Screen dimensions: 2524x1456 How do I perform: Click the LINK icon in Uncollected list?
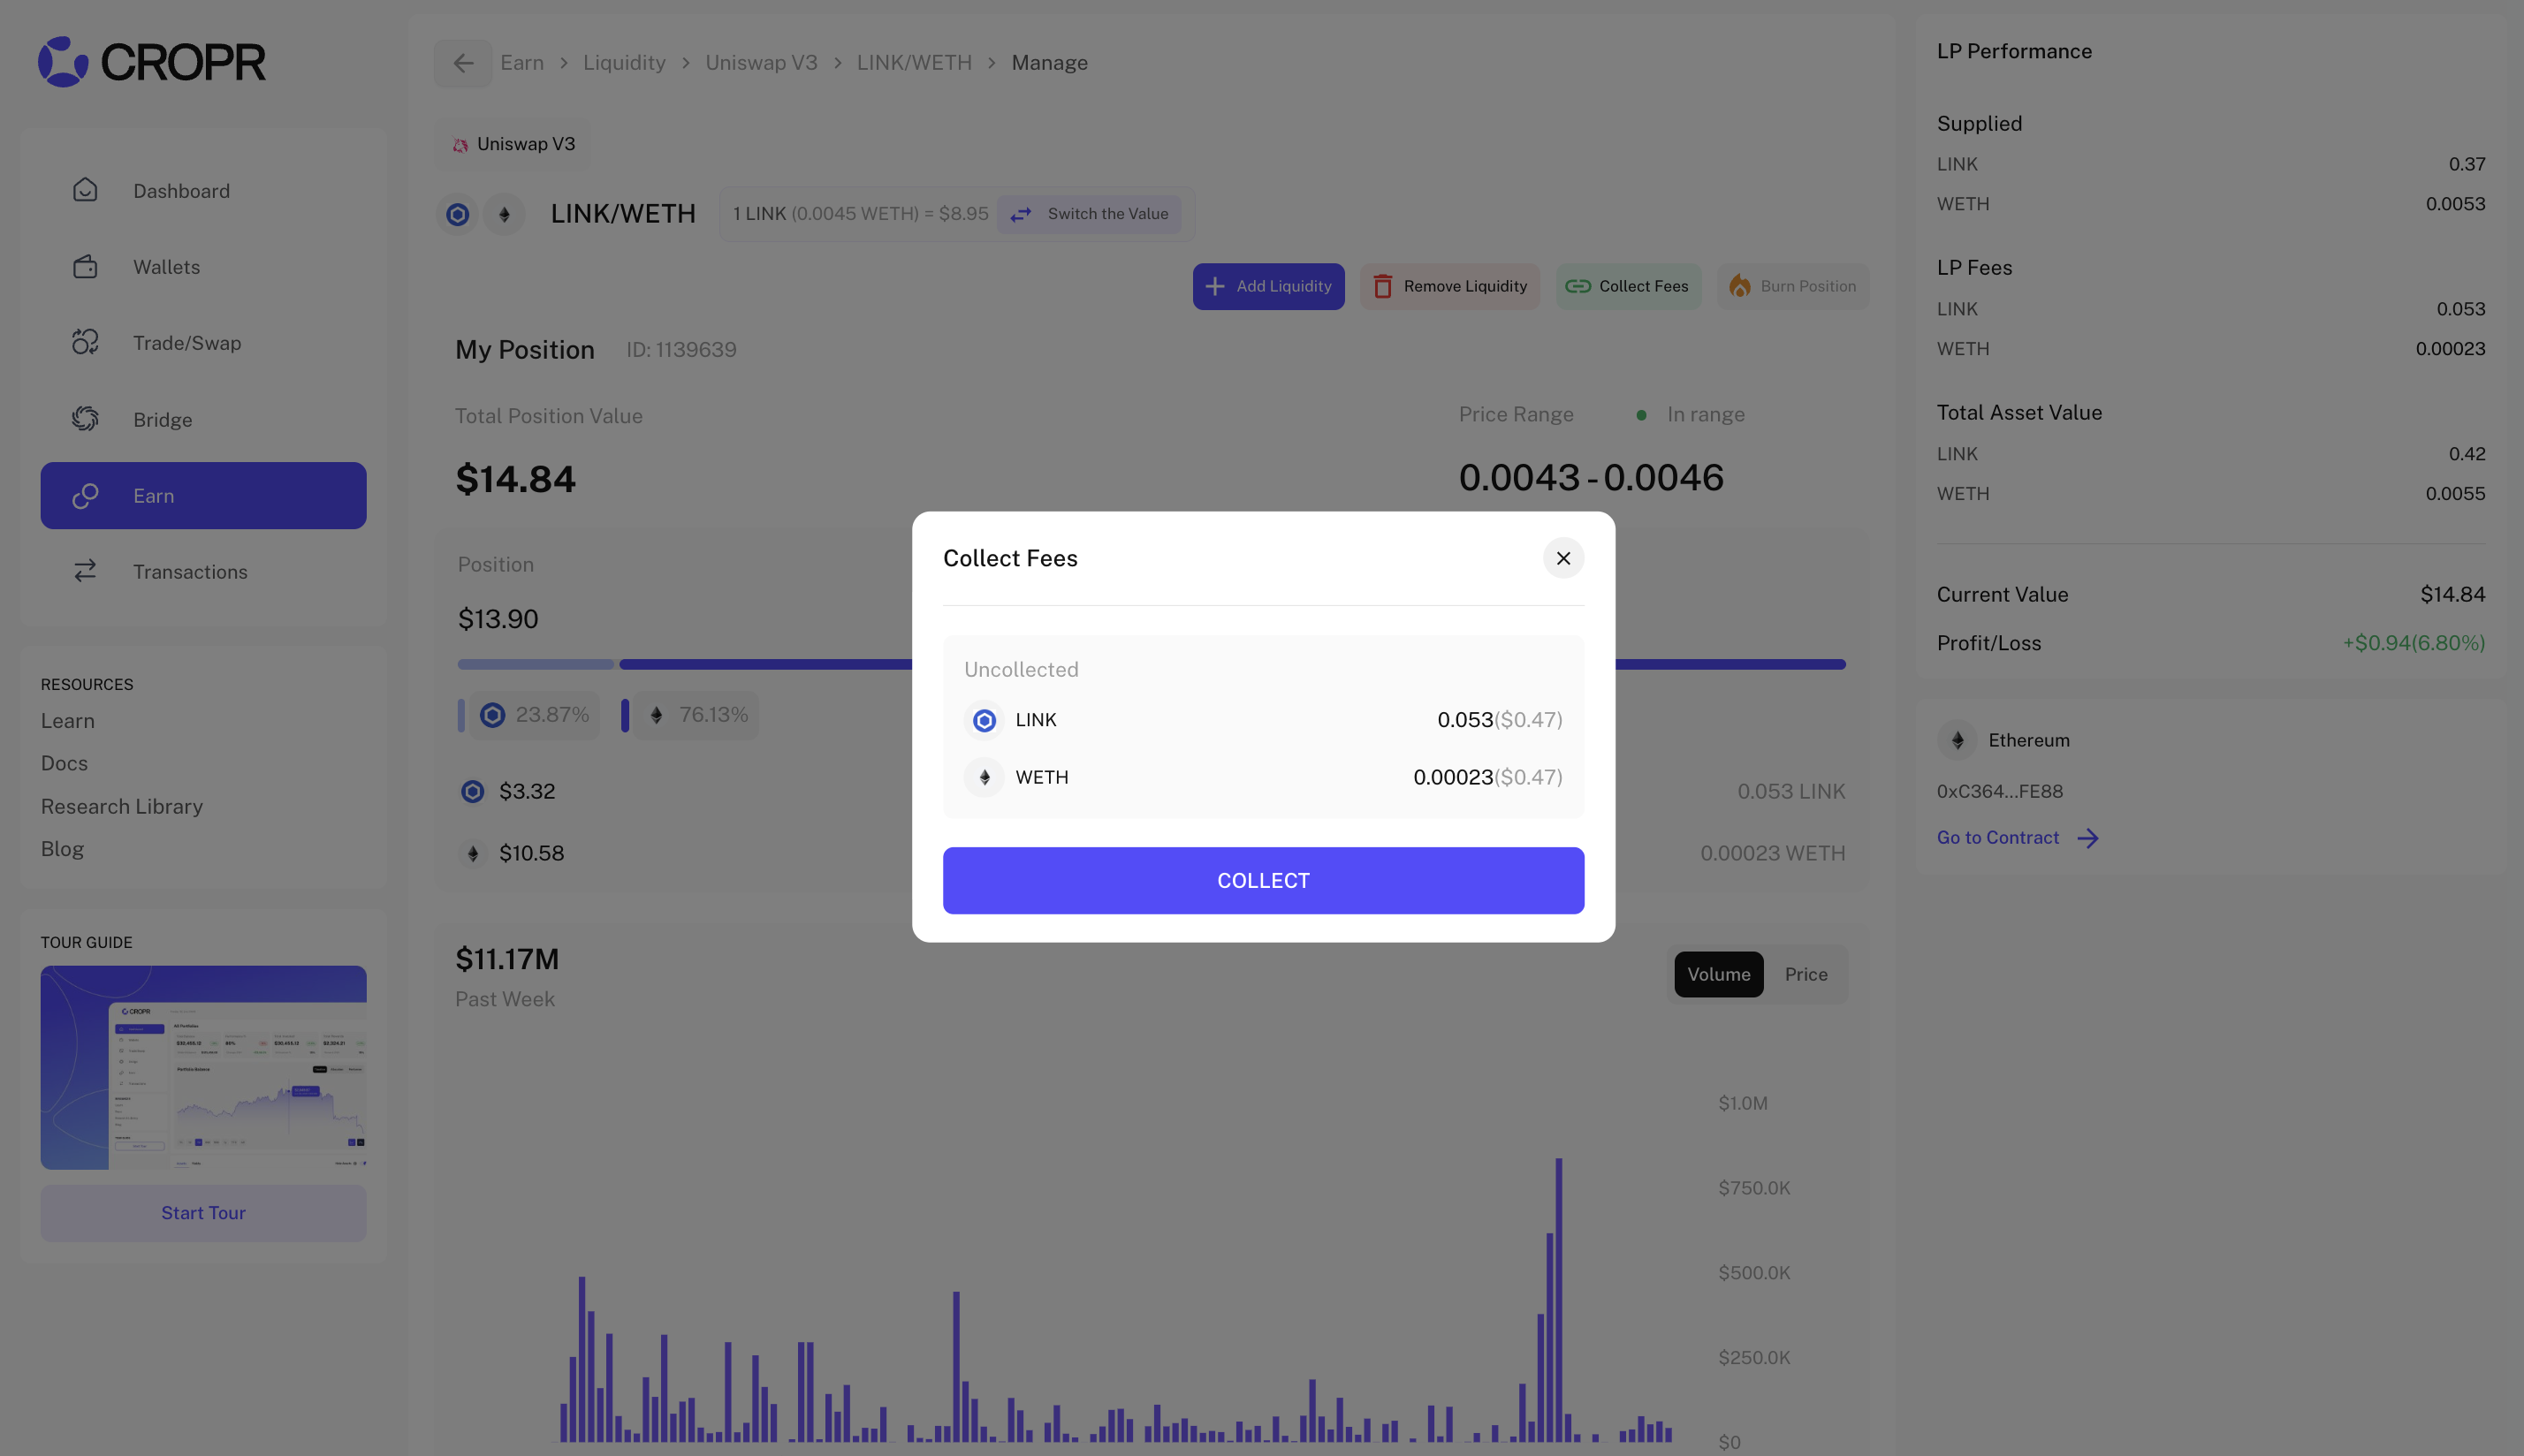click(984, 720)
